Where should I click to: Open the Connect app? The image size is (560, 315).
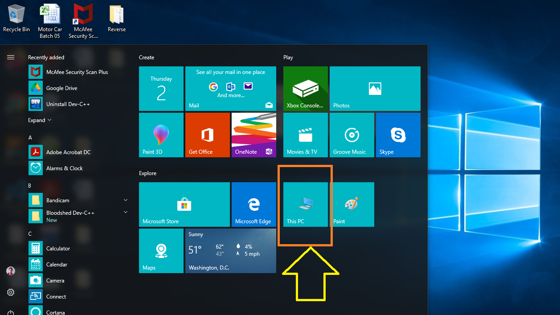pyautogui.click(x=78, y=297)
